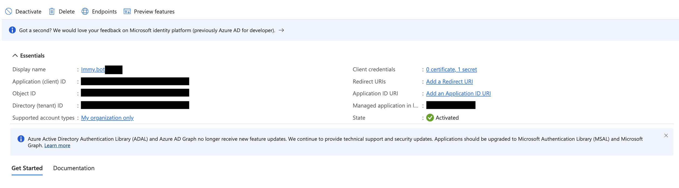
Task: Click the Delete trash can icon
Action: 52,11
